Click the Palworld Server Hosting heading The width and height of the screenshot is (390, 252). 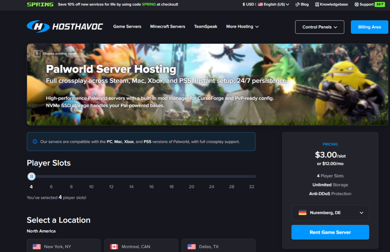pos(111,69)
